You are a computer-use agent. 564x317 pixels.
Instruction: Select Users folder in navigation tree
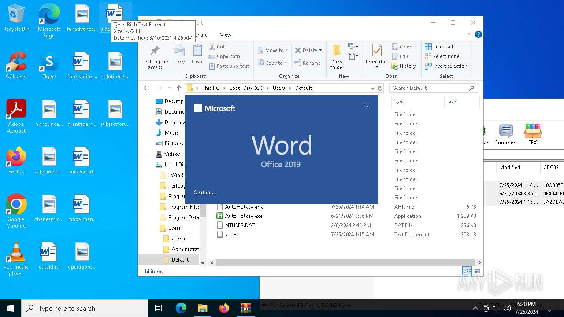[170, 228]
